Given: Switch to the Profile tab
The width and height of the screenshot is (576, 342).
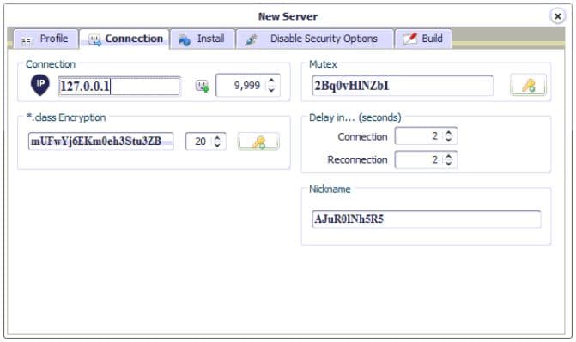Looking at the screenshot, I should tap(46, 39).
